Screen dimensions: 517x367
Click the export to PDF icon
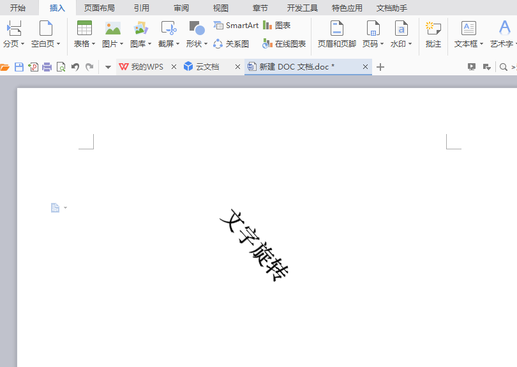click(33, 67)
